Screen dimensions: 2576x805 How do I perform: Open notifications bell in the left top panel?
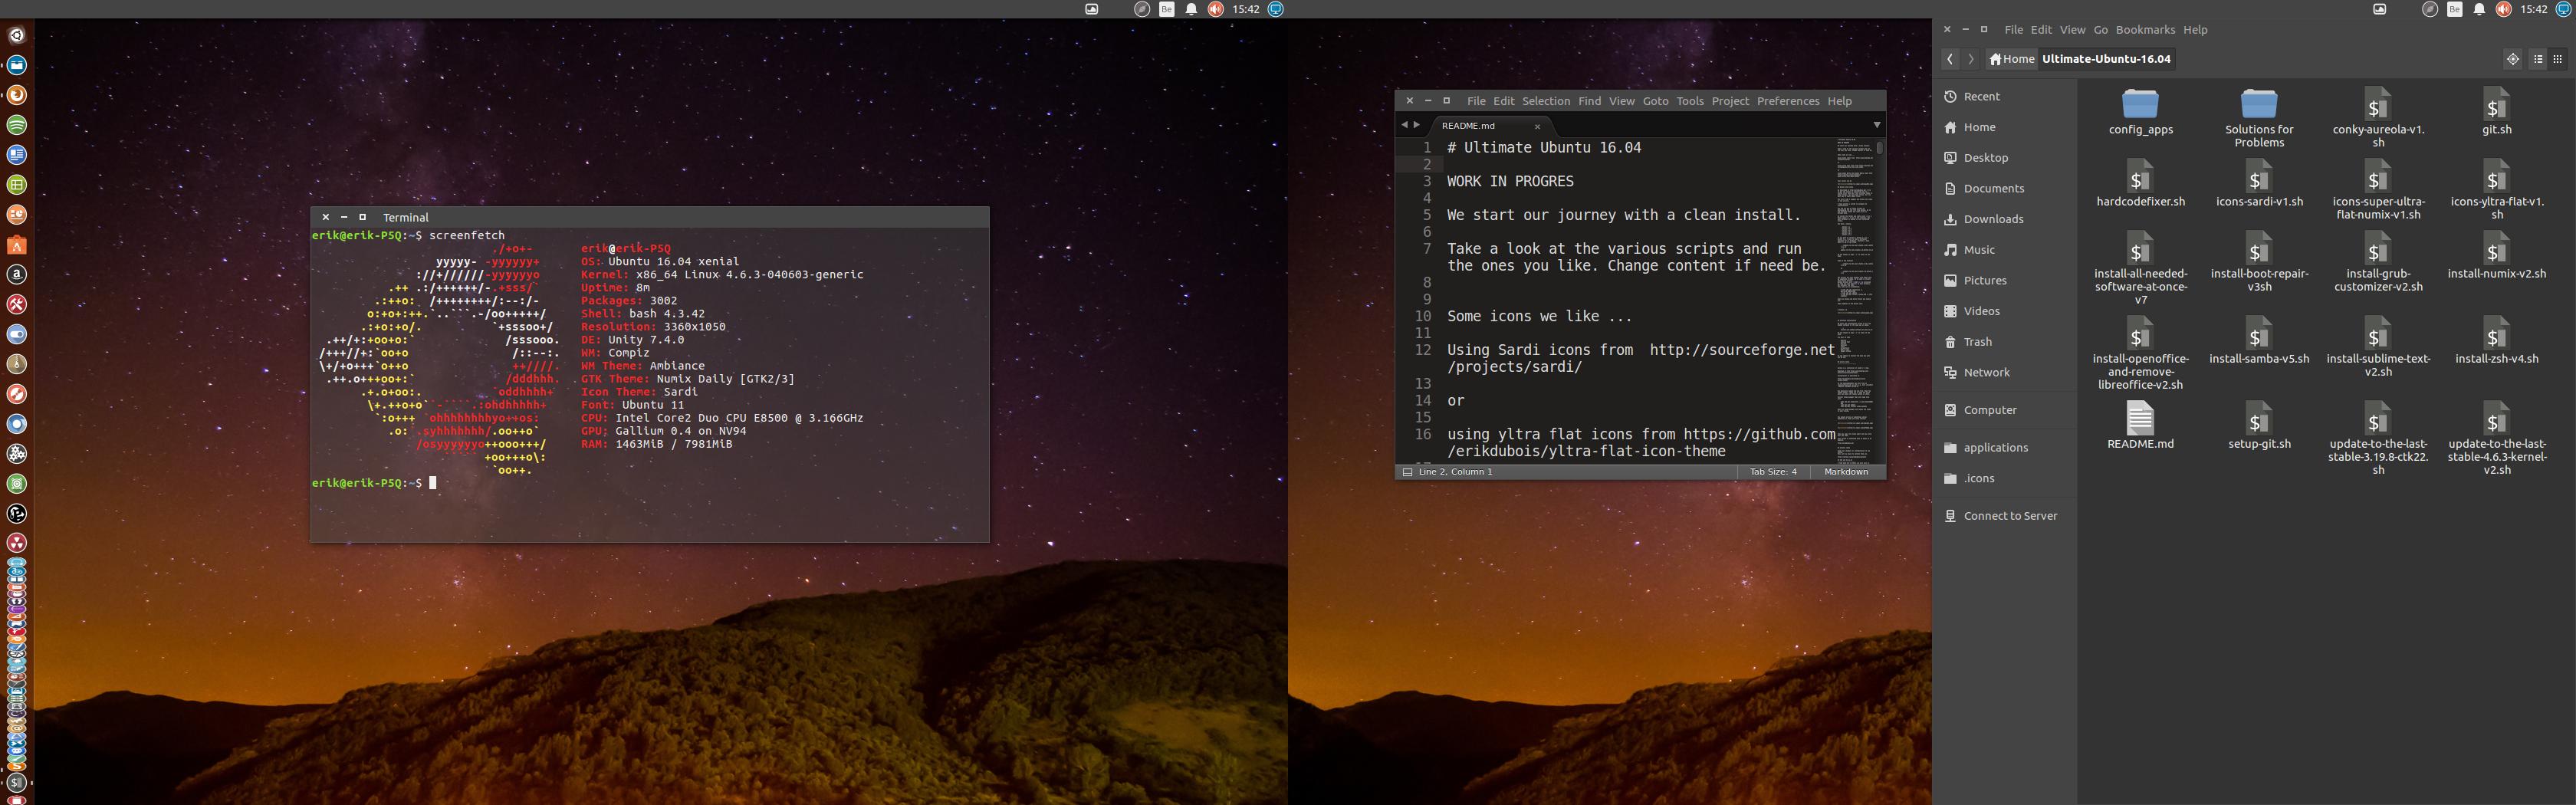[x=1191, y=9]
